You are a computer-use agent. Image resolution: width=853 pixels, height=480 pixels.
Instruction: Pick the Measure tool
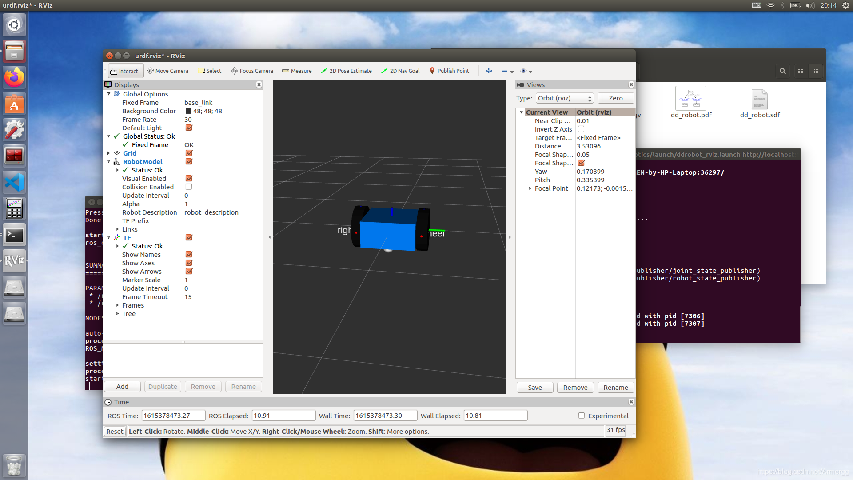tap(297, 71)
